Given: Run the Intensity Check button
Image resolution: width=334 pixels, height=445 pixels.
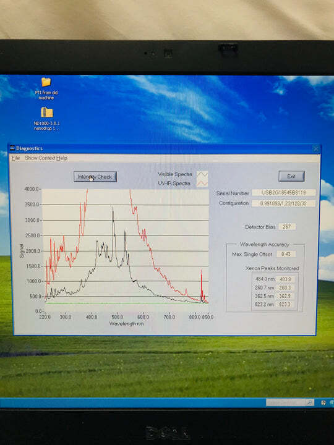Looking at the screenshot, I should 95,177.
